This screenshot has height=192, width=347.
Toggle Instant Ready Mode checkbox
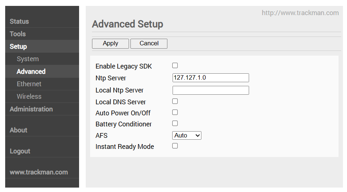[175, 146]
